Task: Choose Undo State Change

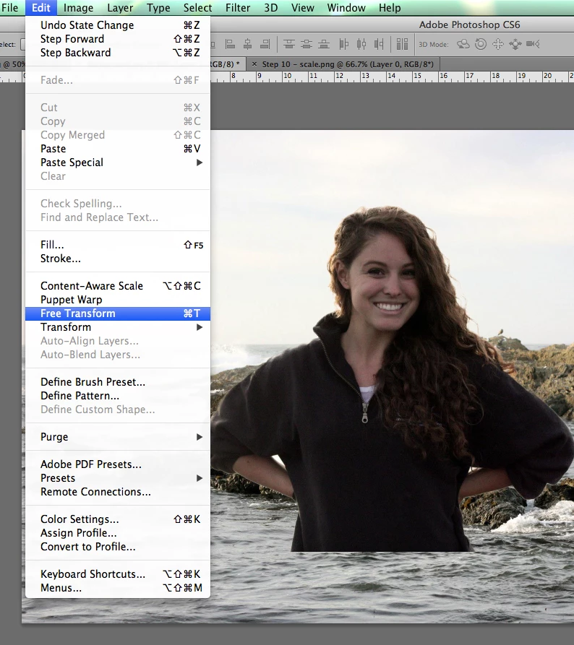Action: click(x=118, y=25)
